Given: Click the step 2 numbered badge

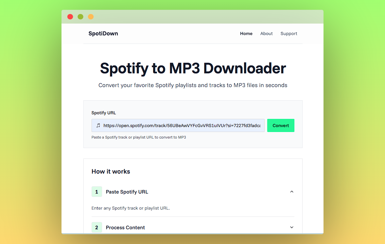Looking at the screenshot, I should [x=96, y=227].
